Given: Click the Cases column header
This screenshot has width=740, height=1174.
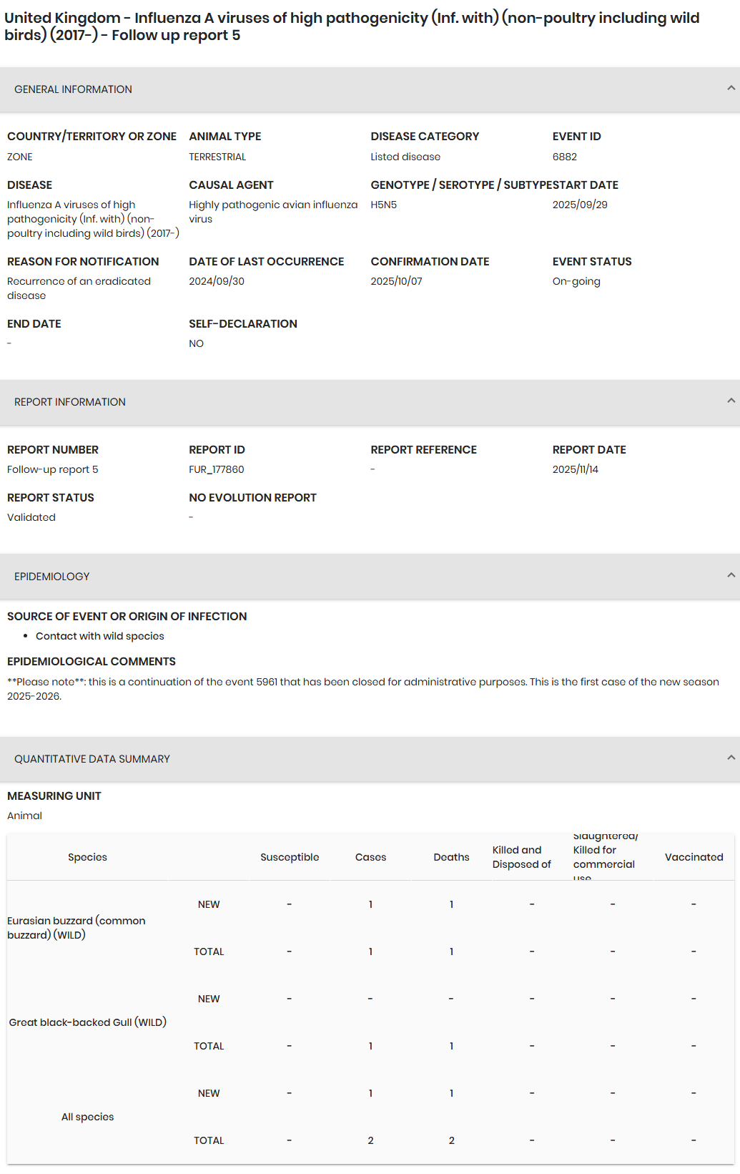Looking at the screenshot, I should pyautogui.click(x=370, y=857).
